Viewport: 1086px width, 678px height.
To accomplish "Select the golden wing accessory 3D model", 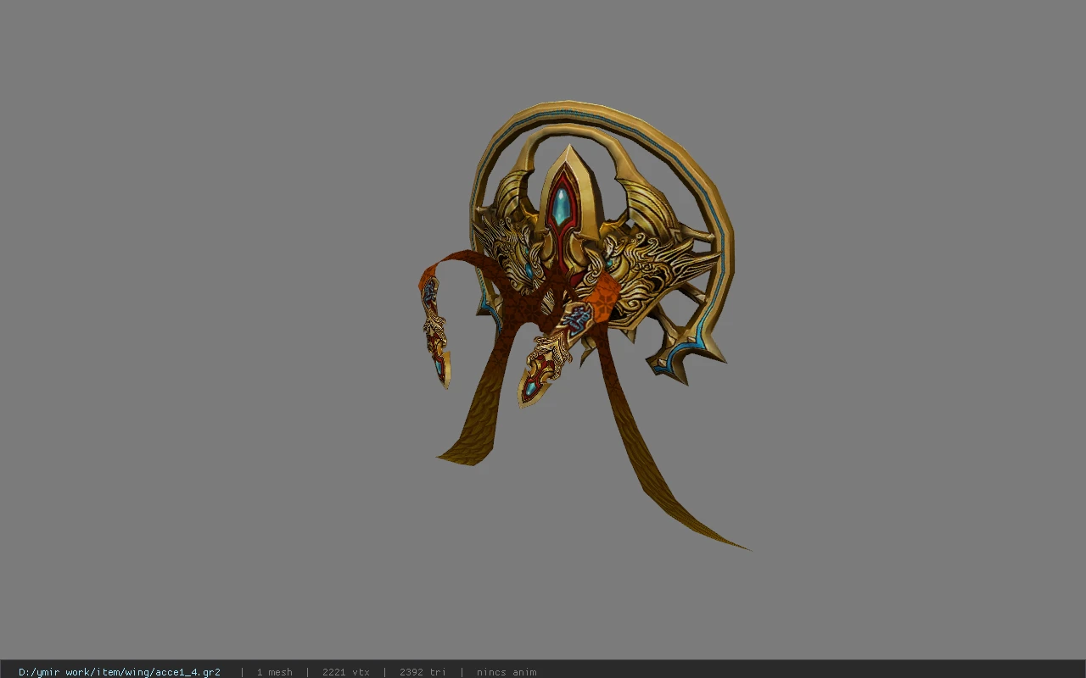I will (x=585, y=326).
